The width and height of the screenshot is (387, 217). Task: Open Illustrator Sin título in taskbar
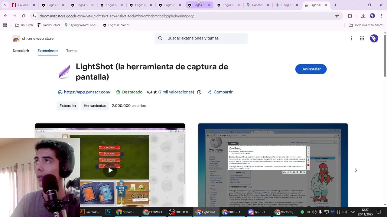[x=90, y=212]
